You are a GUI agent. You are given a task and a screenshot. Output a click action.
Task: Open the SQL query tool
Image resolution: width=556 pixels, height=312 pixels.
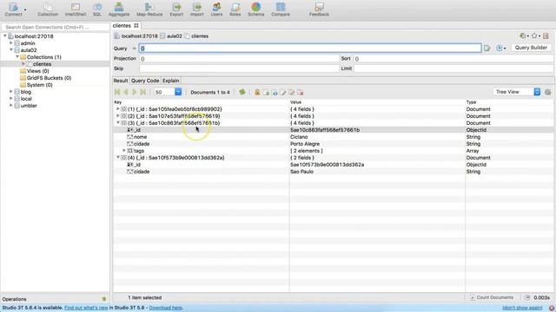tap(96, 10)
